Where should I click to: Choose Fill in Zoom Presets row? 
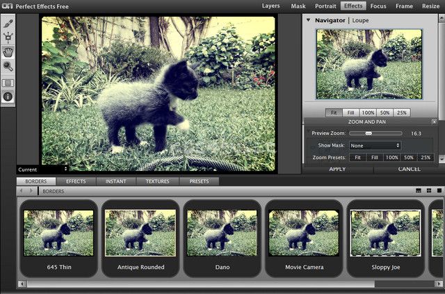(375, 158)
